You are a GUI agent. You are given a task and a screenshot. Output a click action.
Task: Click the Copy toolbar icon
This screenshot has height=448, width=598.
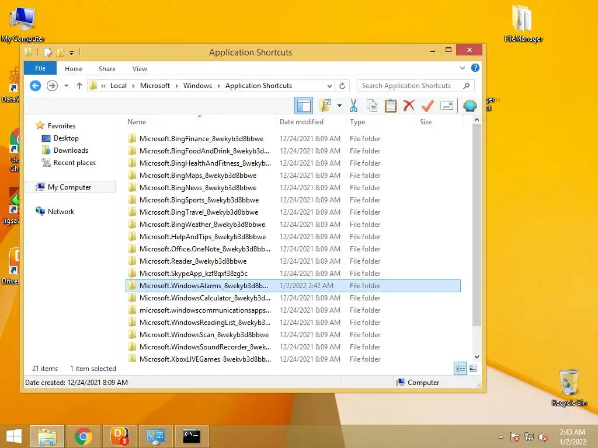pyautogui.click(x=372, y=106)
